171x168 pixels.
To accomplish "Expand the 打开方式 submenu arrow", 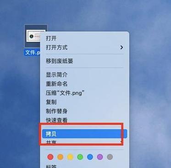I will click(121, 47).
